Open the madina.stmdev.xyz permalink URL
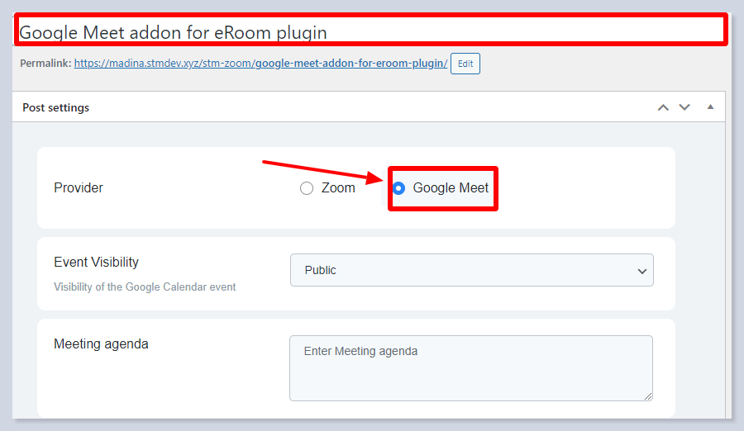 point(260,64)
